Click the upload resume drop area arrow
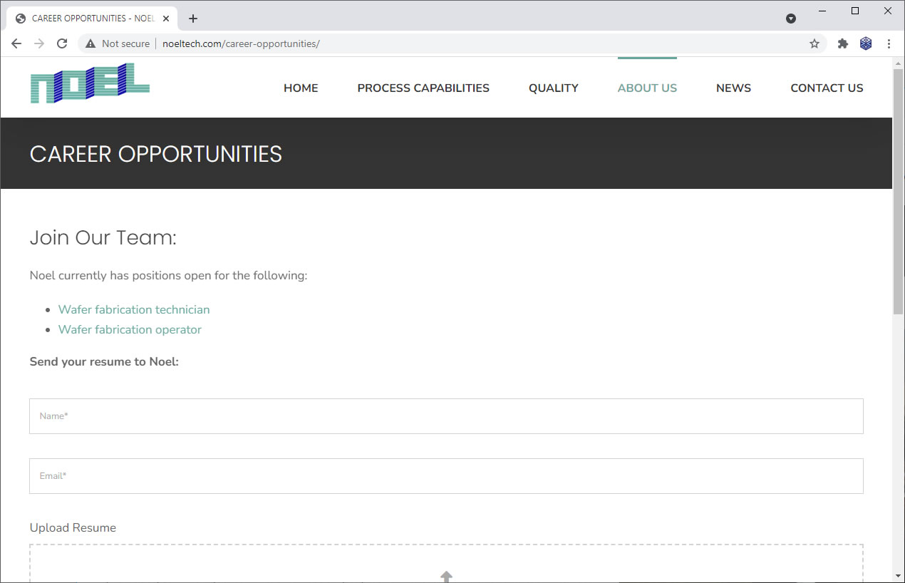 point(446,576)
